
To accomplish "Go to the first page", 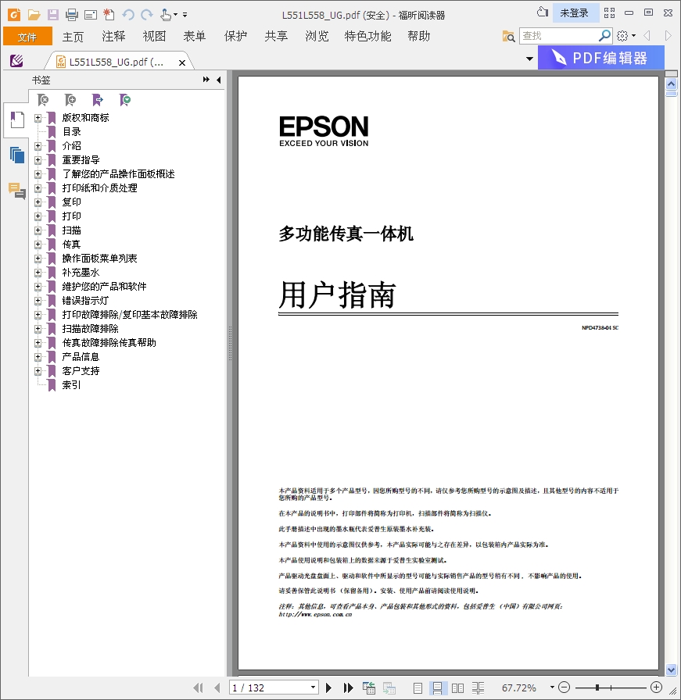I will [x=198, y=688].
